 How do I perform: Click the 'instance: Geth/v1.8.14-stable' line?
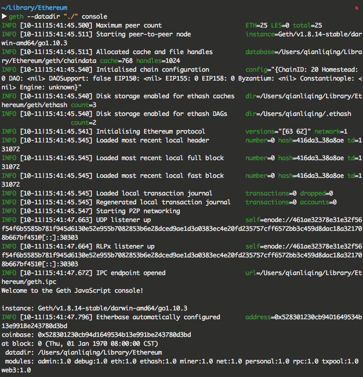(95, 308)
